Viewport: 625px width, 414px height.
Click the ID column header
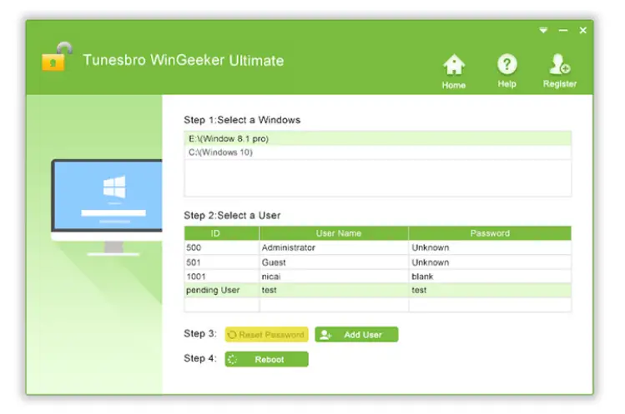coord(222,233)
